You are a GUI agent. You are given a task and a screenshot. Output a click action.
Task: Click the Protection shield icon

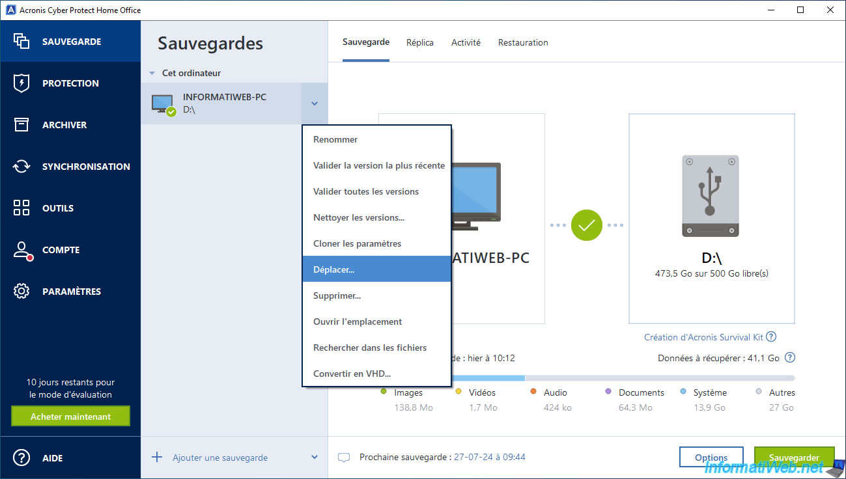point(21,83)
